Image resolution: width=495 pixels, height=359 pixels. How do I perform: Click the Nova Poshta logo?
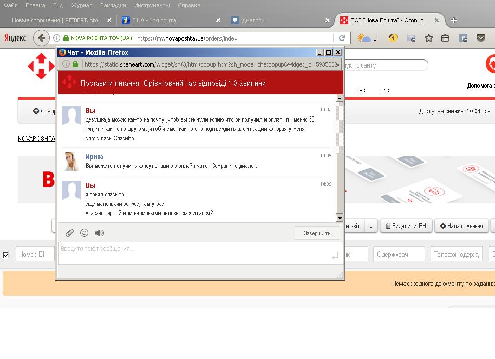(x=41, y=66)
